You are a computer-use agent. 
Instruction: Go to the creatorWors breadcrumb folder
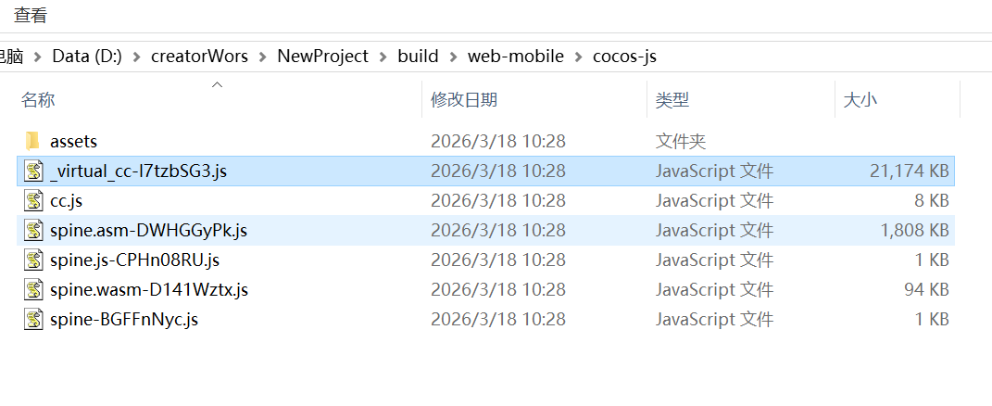199,56
